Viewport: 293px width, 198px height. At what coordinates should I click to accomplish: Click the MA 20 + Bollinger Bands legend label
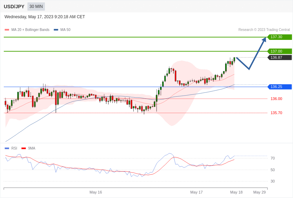click(30, 30)
